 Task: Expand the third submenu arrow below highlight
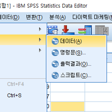[x=40, y=50]
